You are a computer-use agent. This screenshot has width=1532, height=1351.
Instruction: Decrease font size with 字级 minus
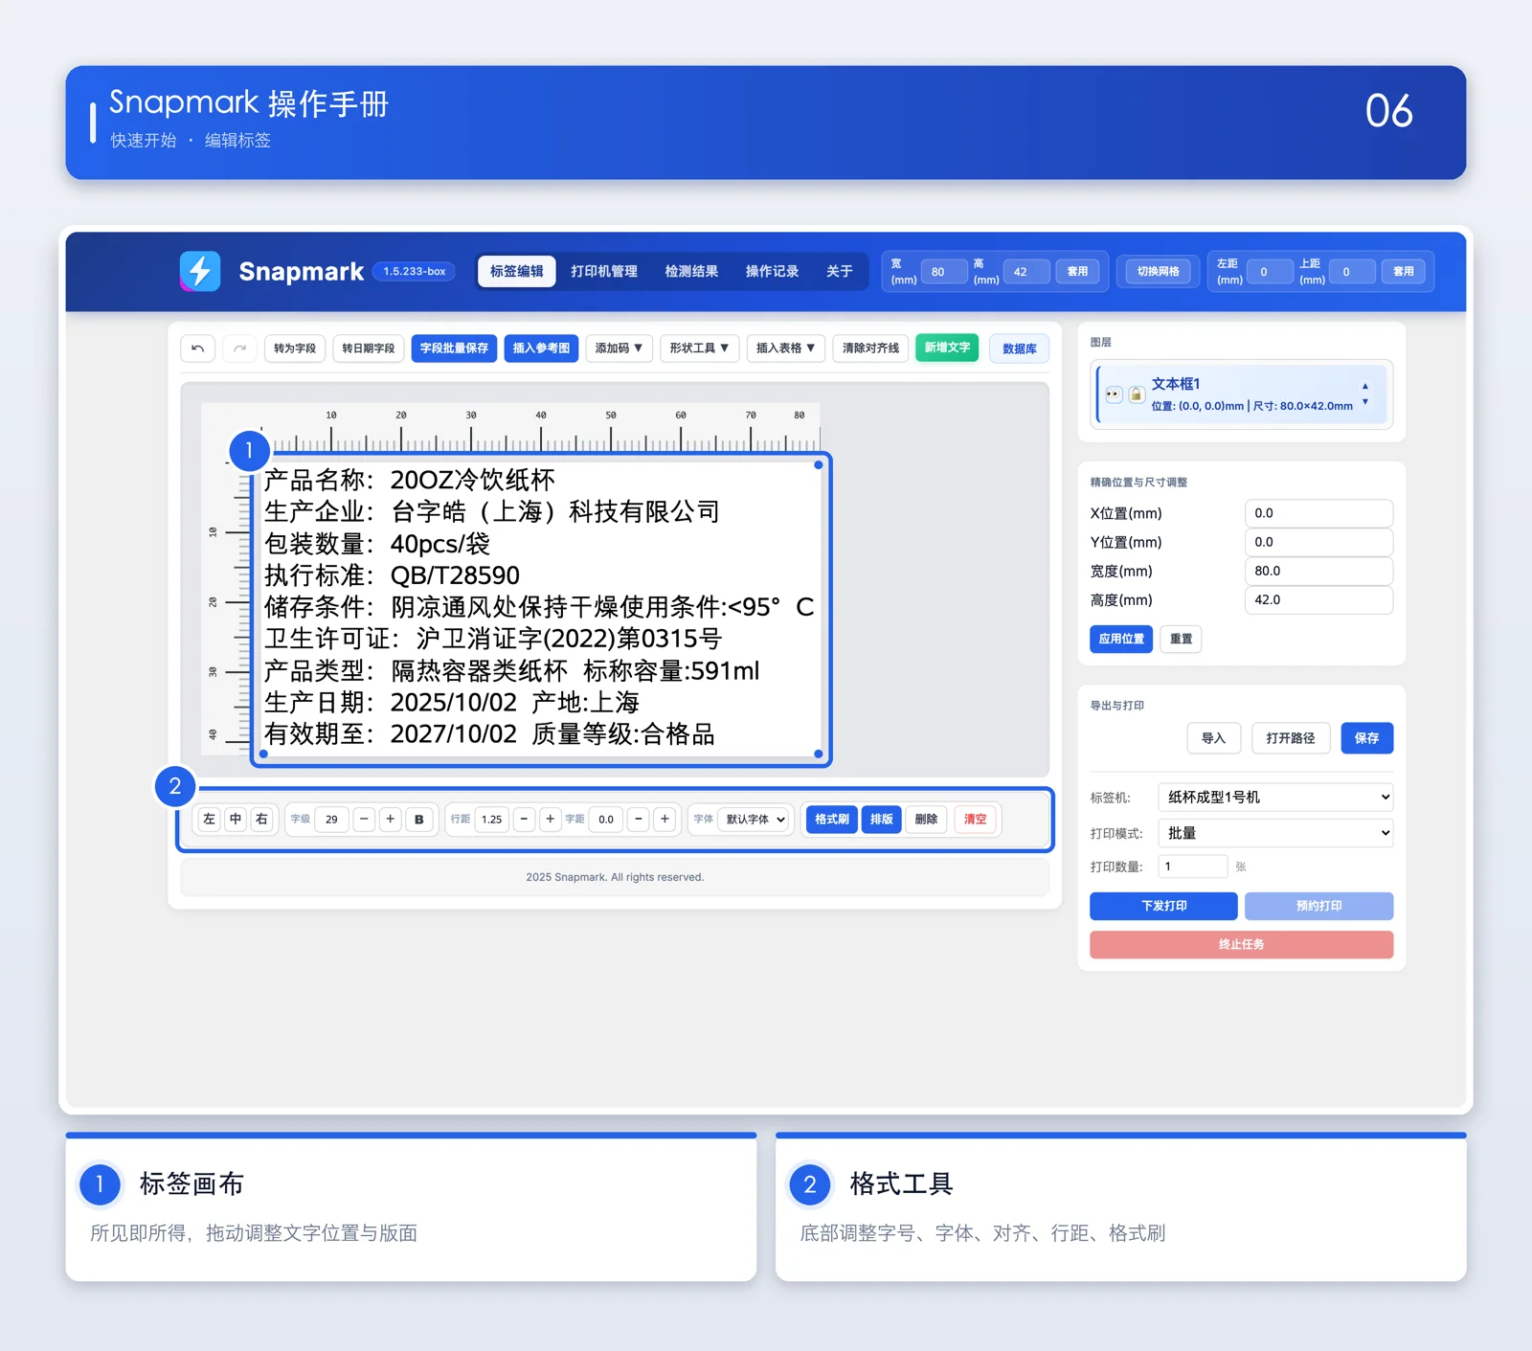(x=364, y=820)
